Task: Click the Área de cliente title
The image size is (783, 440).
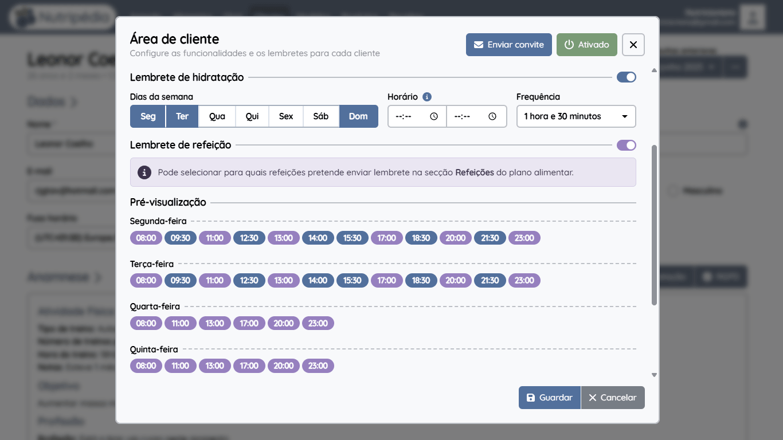Action: coord(174,39)
